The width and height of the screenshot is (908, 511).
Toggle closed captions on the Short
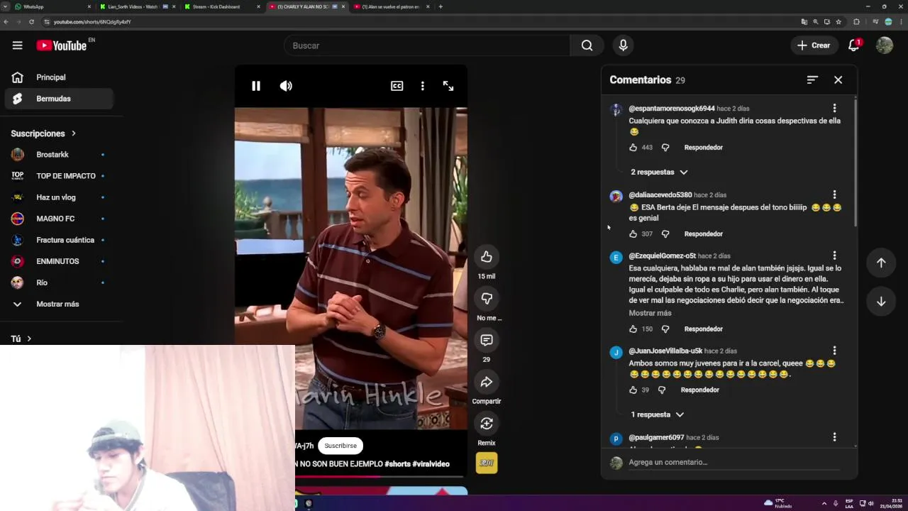(397, 86)
